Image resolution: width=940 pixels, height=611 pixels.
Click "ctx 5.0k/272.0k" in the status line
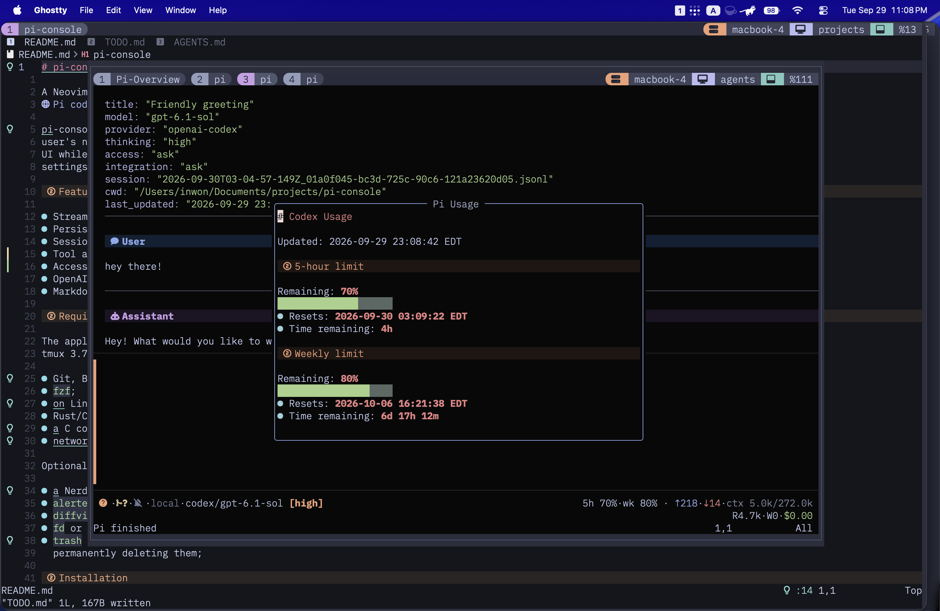tap(769, 503)
